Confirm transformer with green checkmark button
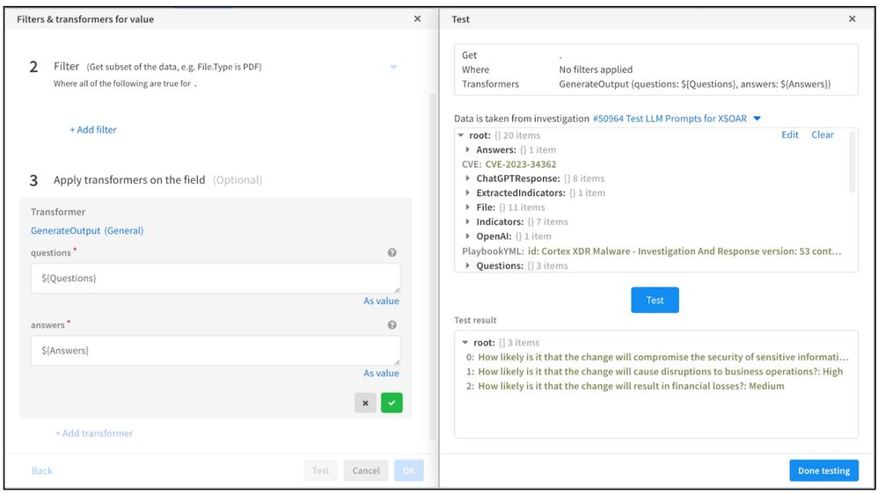The image size is (878, 494). 391,403
